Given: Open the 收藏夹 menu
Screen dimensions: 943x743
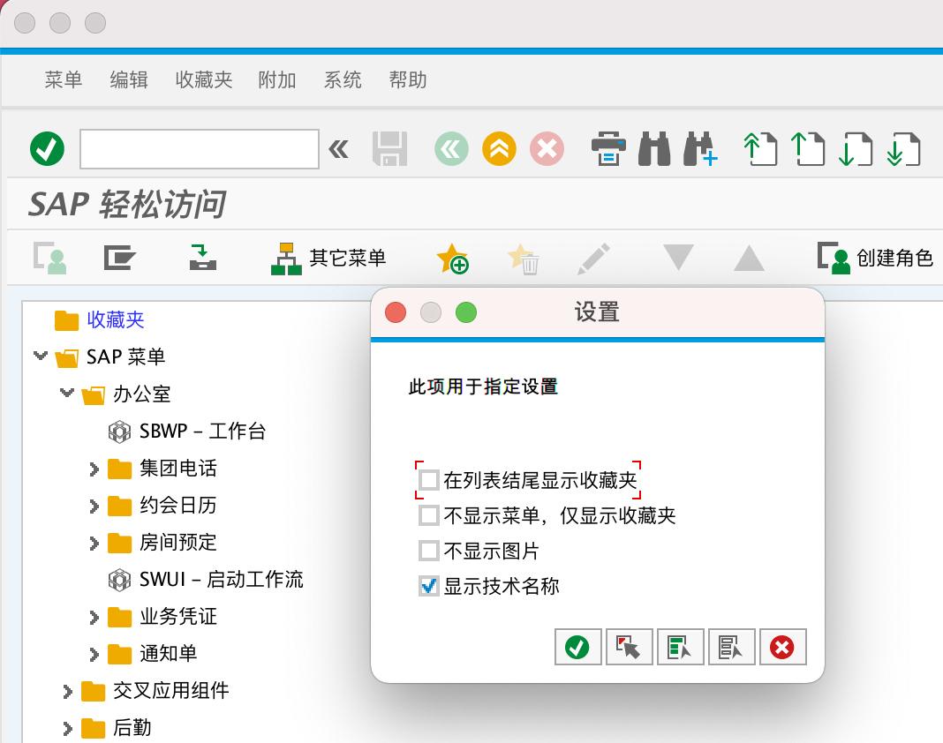Looking at the screenshot, I should (x=204, y=79).
